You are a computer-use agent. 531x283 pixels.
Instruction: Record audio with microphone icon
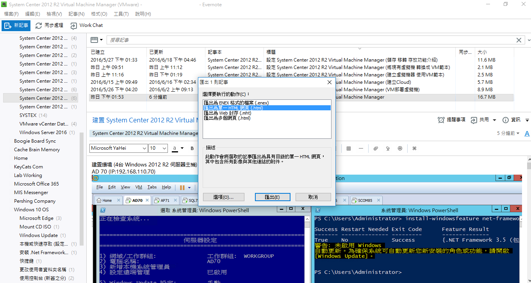coord(388,149)
